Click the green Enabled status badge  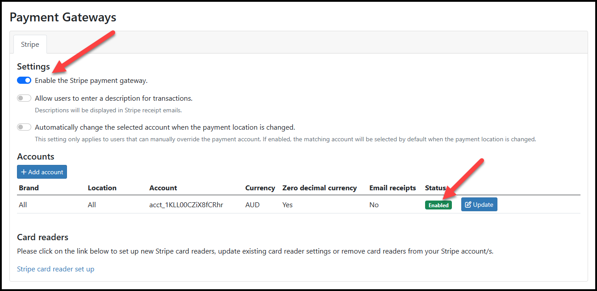click(x=438, y=205)
